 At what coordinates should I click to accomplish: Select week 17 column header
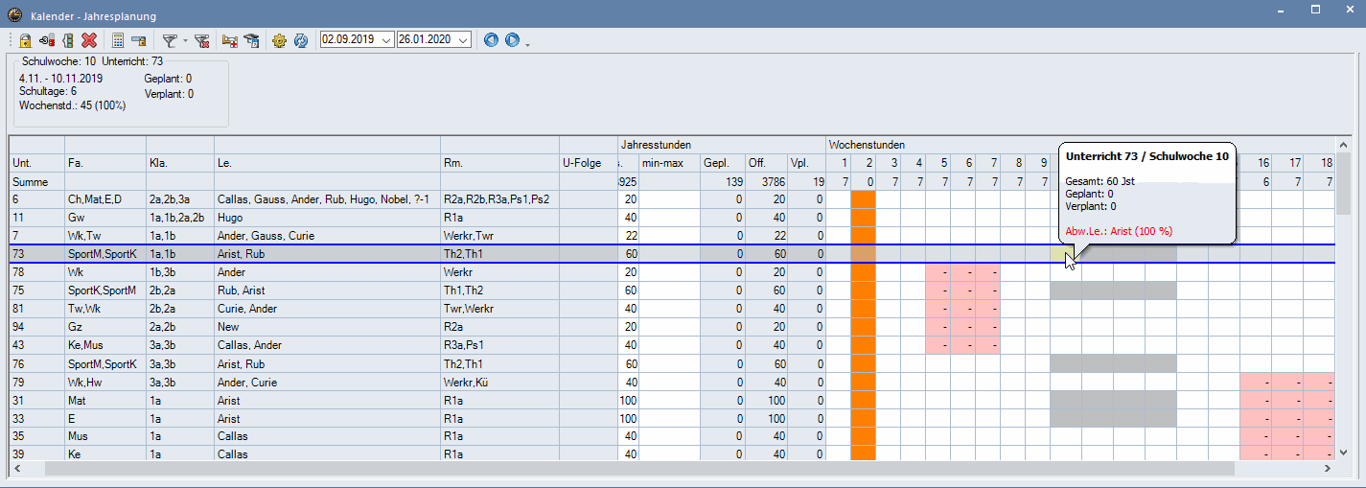1288,163
